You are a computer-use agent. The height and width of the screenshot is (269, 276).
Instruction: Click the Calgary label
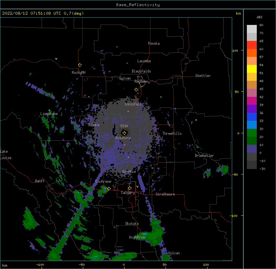click(x=128, y=193)
